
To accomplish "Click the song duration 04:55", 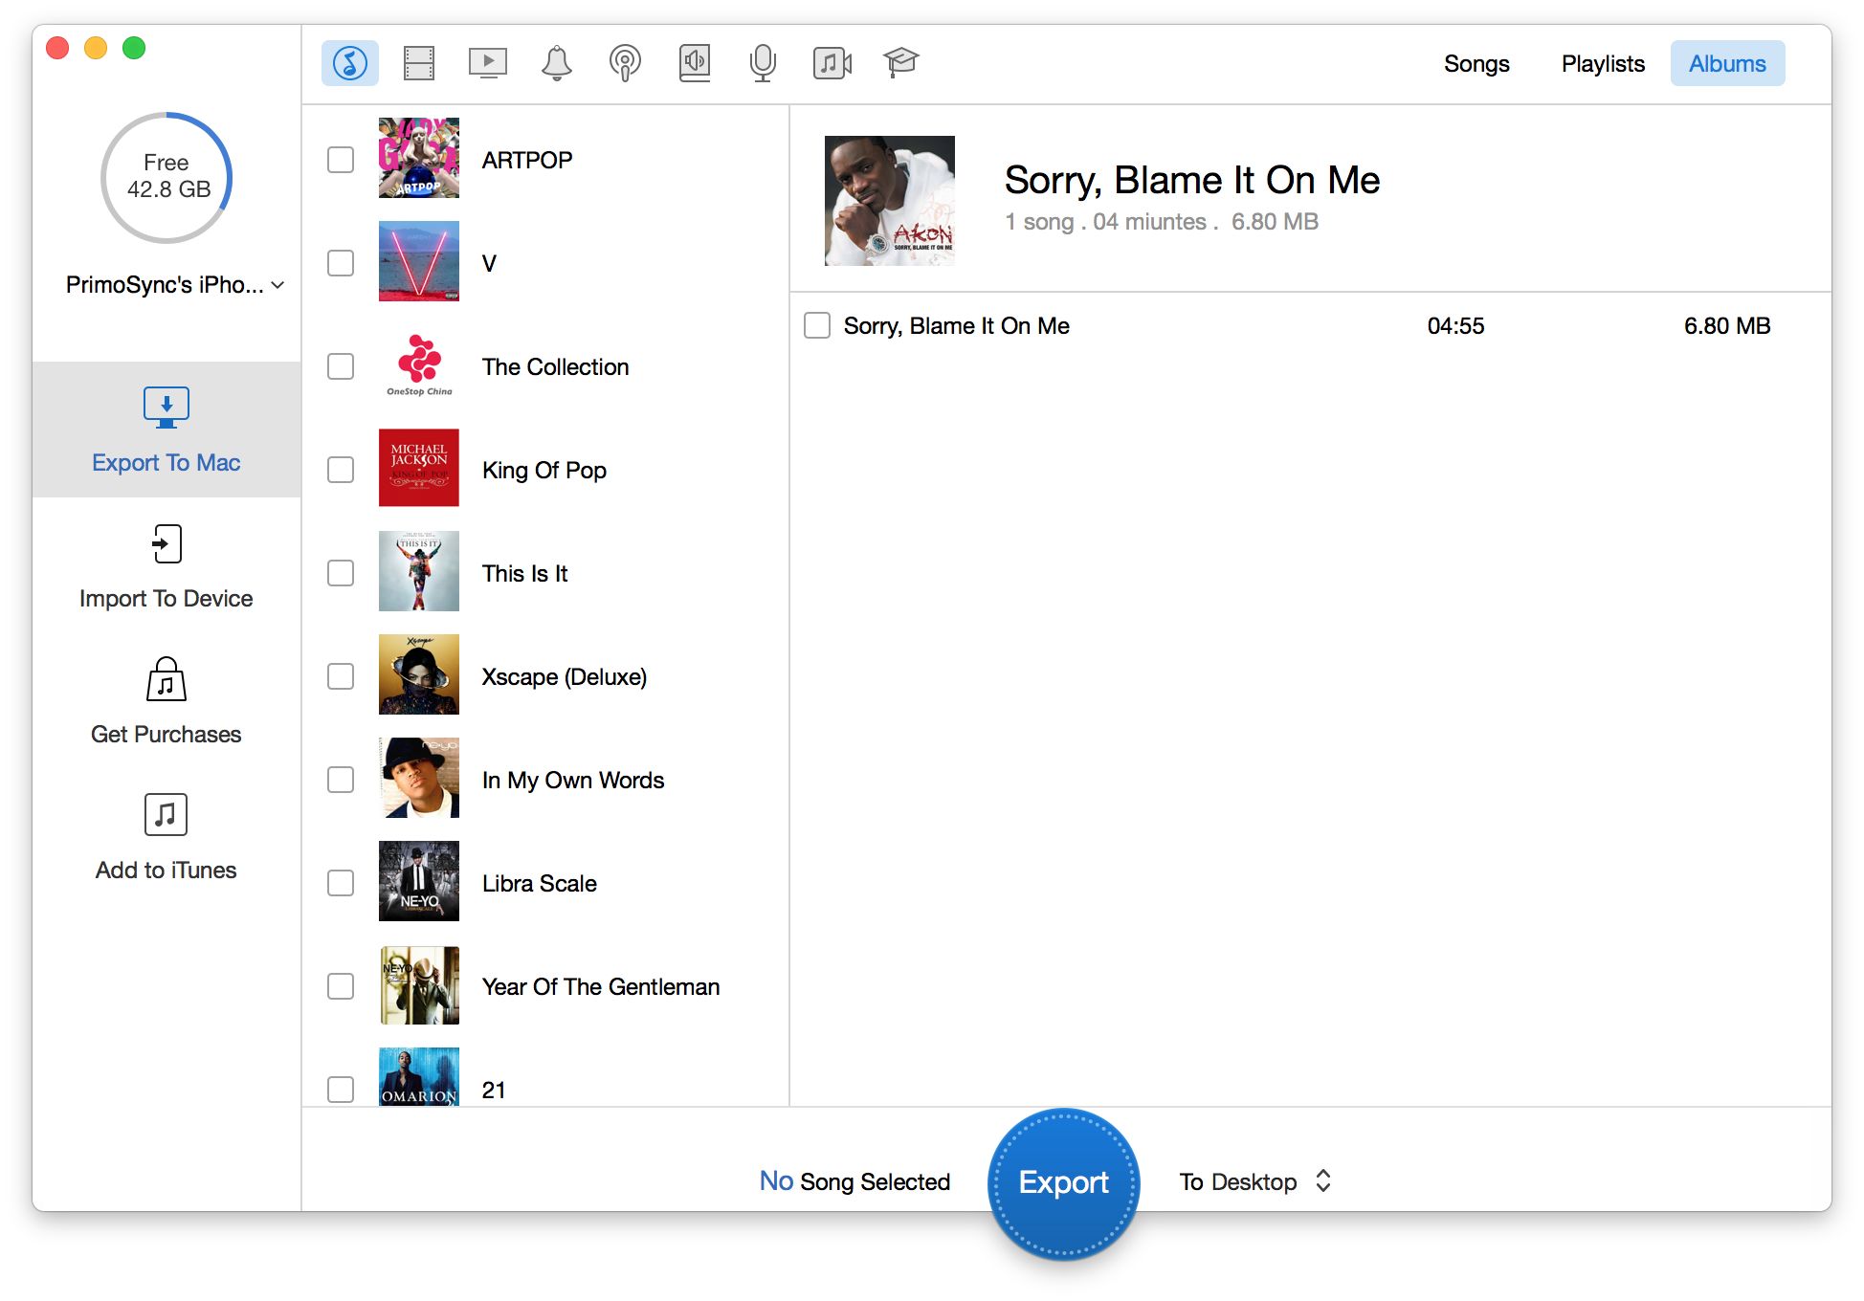I will coord(1455,326).
